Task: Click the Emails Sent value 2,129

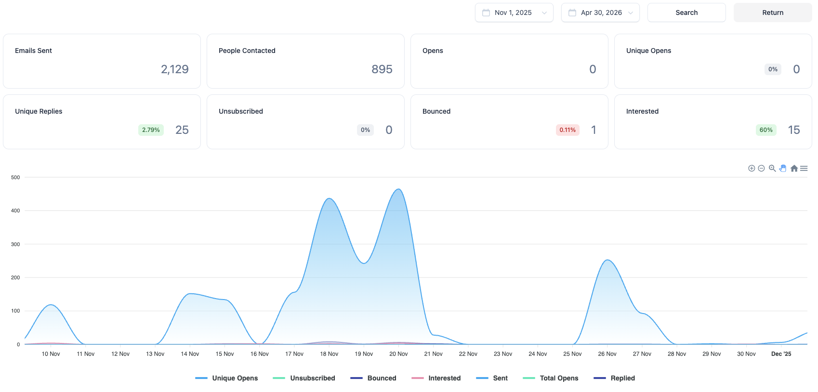Action: click(175, 69)
